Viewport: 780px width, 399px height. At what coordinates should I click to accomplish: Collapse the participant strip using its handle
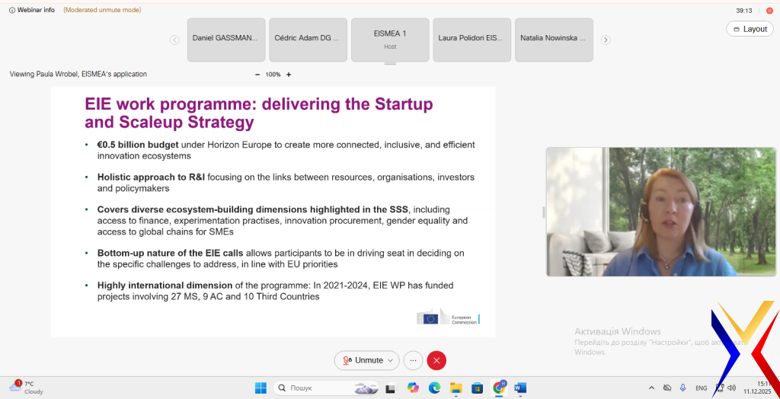coord(390,64)
